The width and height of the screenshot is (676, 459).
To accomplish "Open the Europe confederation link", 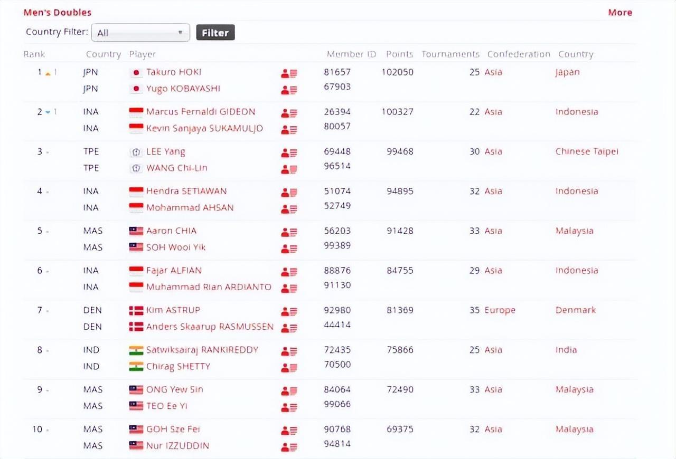I will (x=500, y=310).
